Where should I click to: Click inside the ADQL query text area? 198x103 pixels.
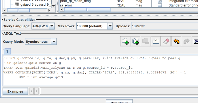coord(101,70)
